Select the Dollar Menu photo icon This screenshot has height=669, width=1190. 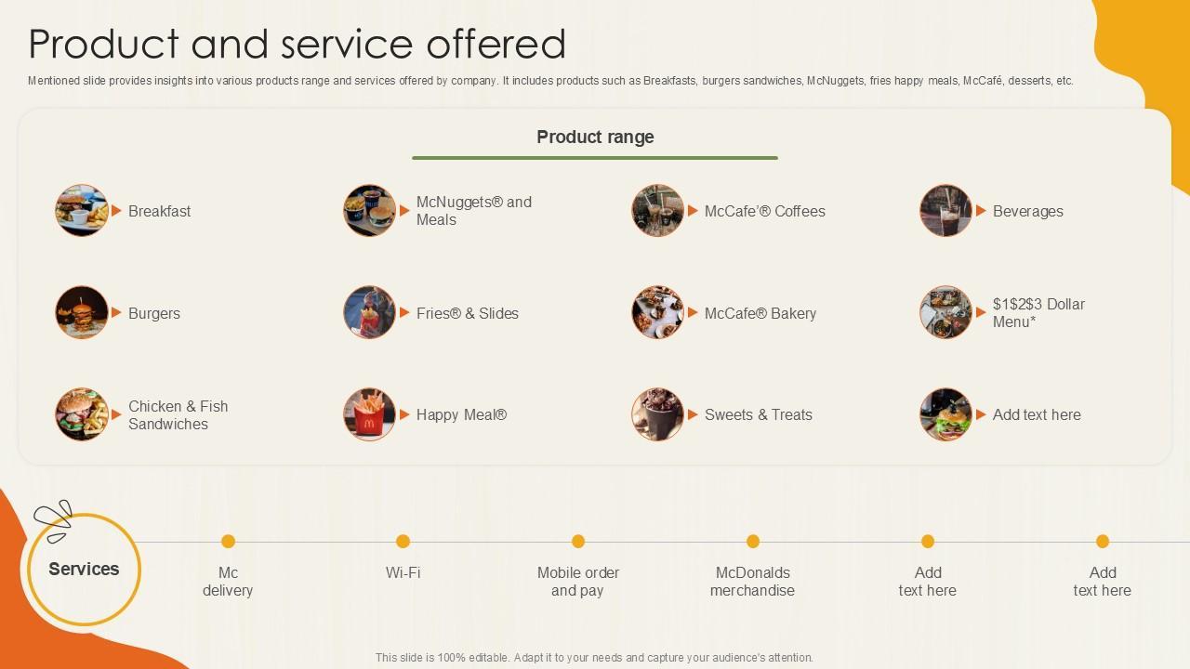[x=946, y=312]
